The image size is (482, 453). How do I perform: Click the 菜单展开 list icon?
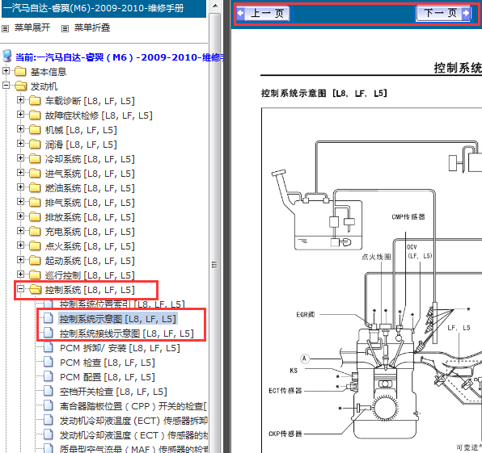pyautogui.click(x=5, y=29)
